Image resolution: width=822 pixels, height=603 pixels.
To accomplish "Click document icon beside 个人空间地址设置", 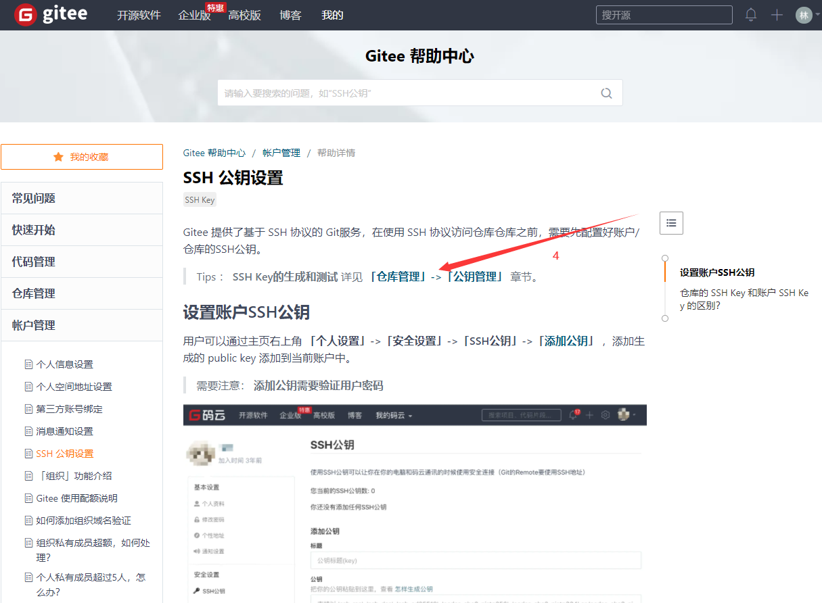I will 28,387.
